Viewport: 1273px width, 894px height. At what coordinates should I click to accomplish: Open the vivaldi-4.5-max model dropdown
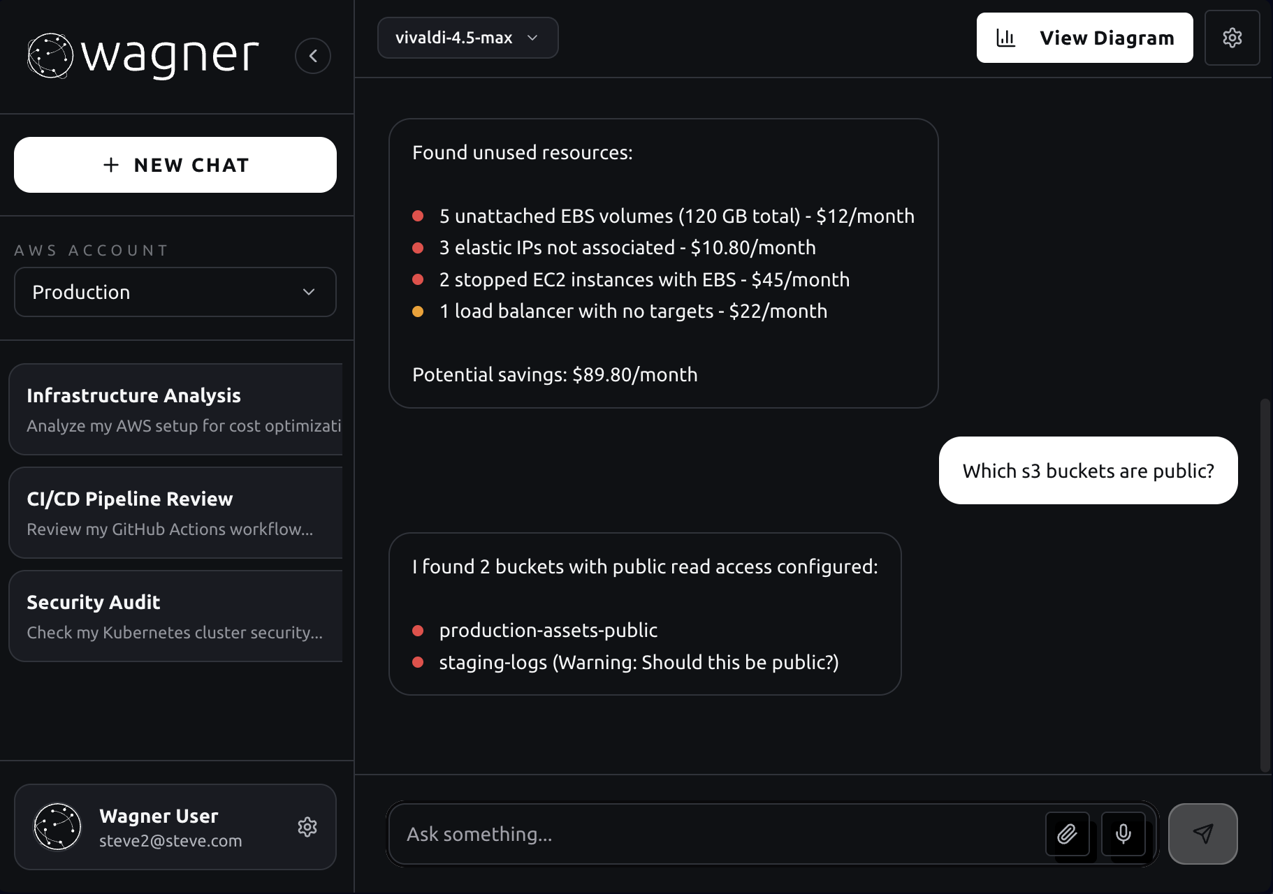click(467, 38)
